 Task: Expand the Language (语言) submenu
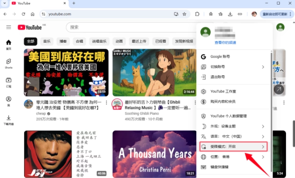[233, 137]
